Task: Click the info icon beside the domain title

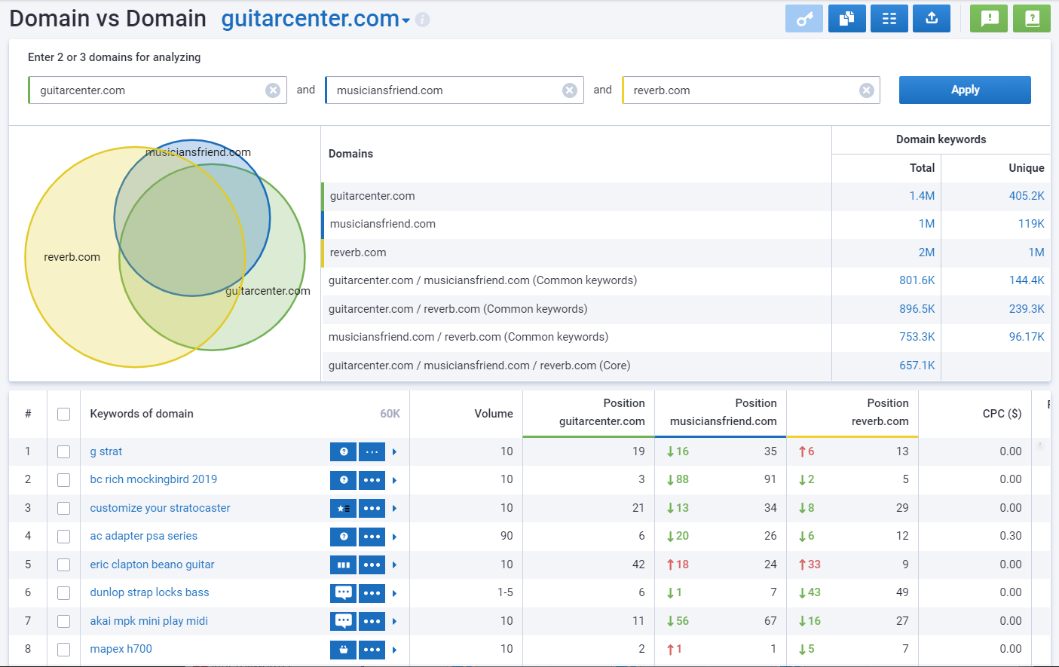Action: point(423,20)
